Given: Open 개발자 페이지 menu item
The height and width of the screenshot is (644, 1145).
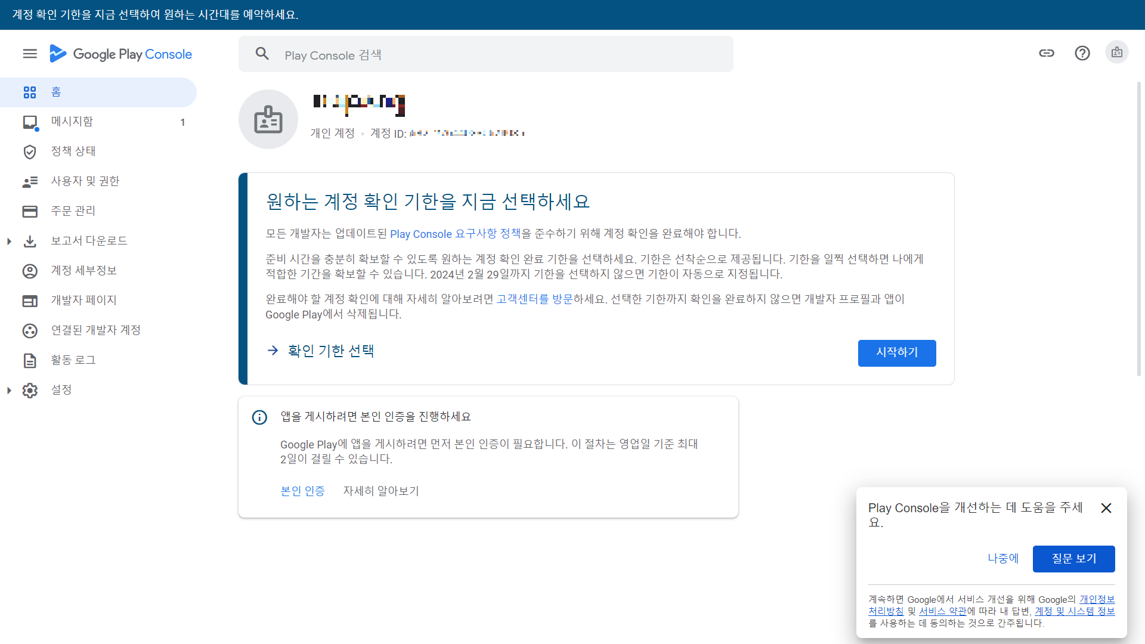Looking at the screenshot, I should pyautogui.click(x=98, y=301).
